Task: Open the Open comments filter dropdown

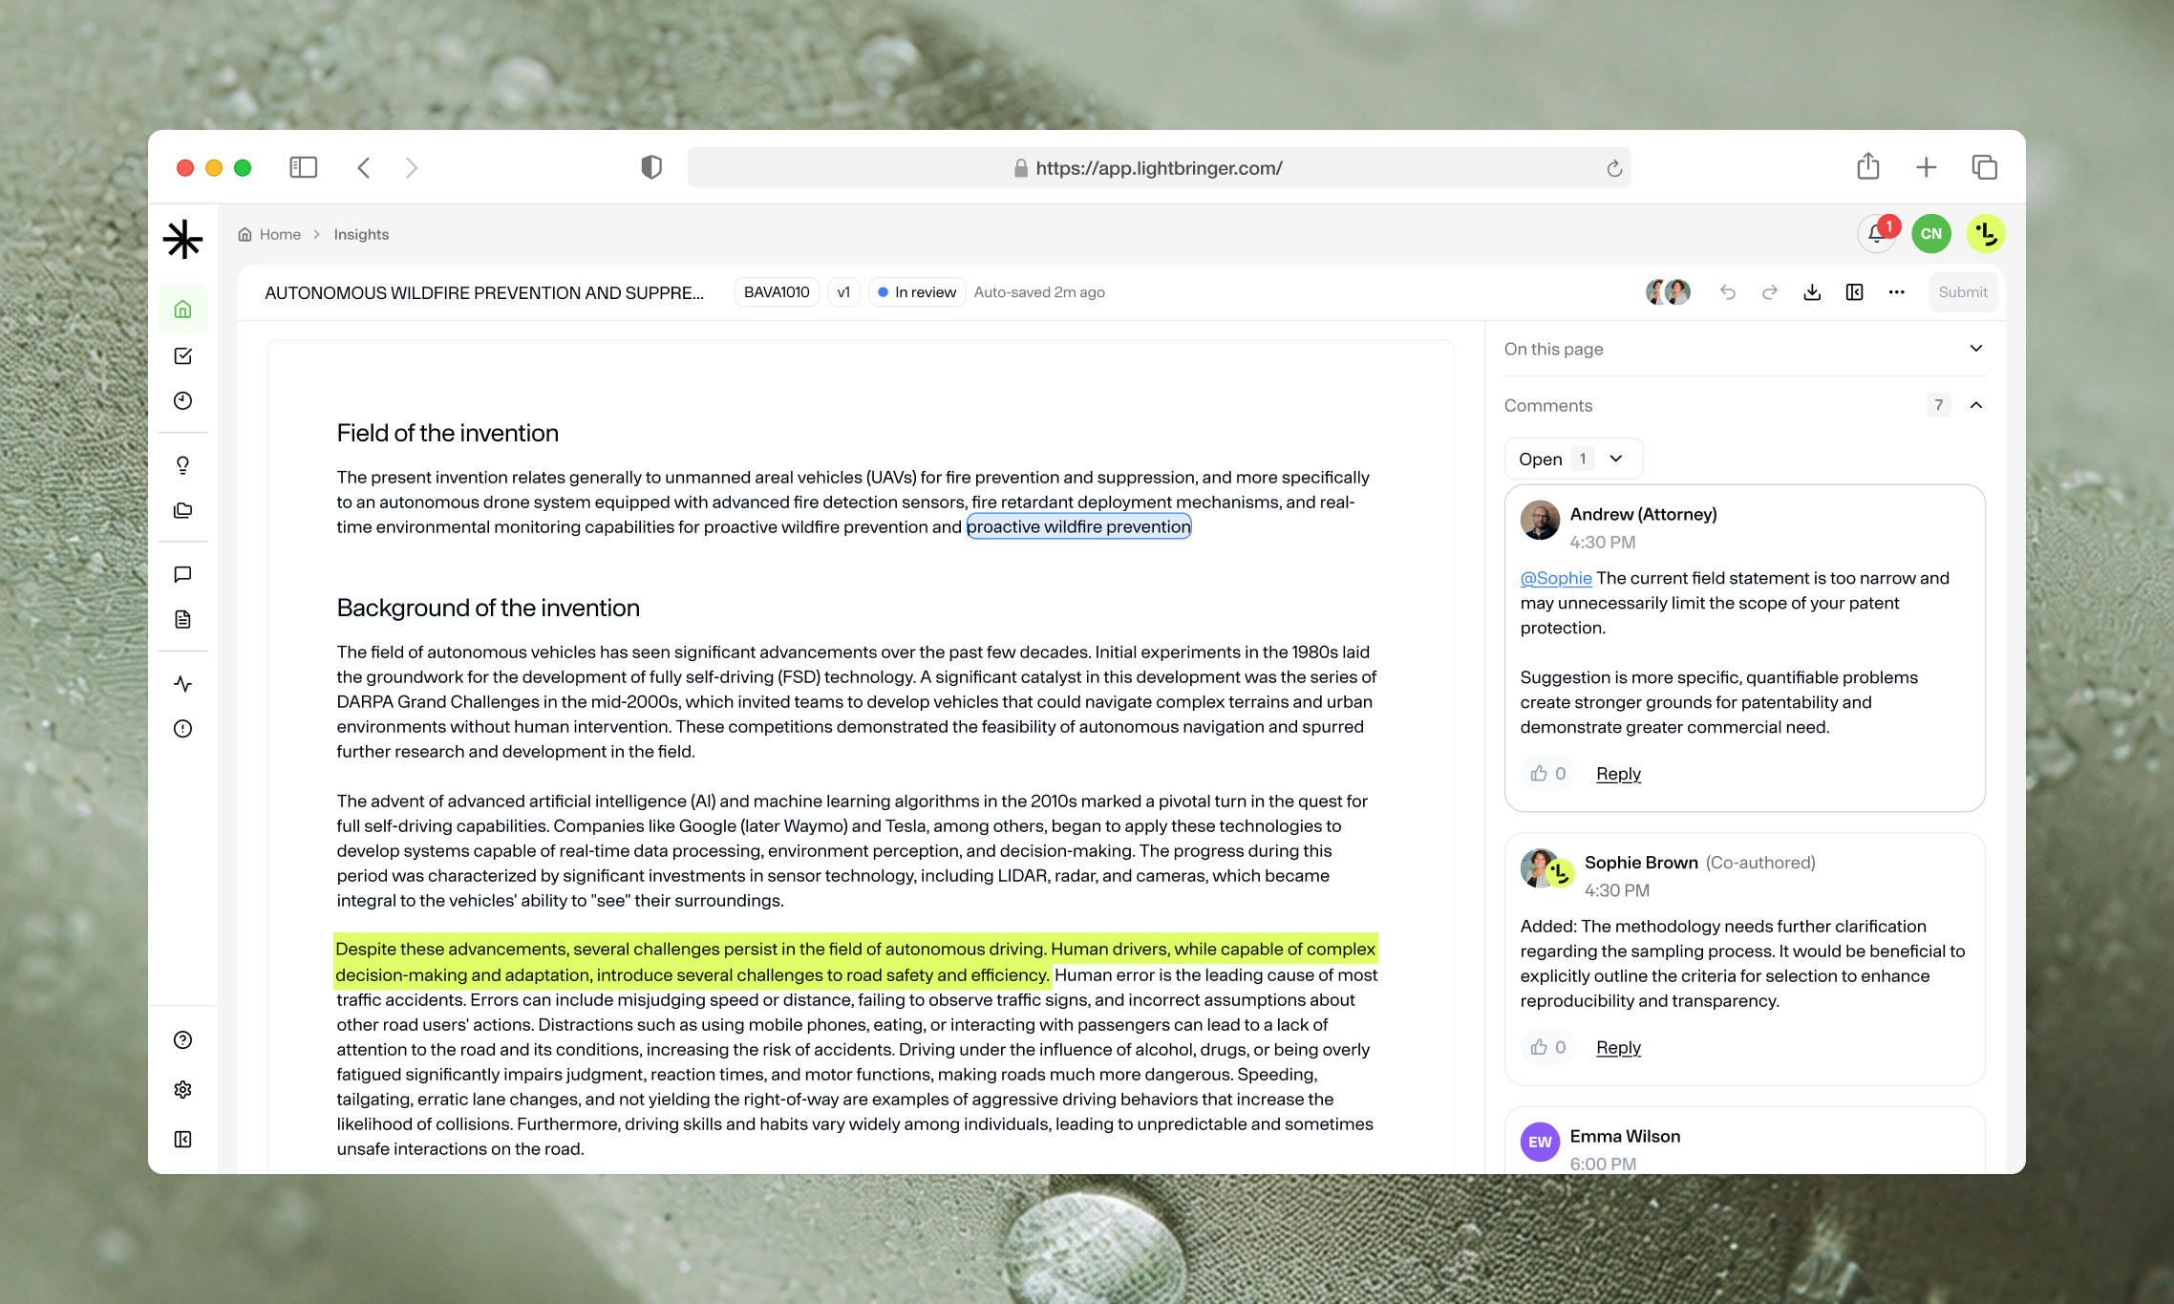Action: 1573,459
